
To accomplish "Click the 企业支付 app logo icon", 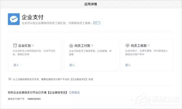I will pos(14,19).
